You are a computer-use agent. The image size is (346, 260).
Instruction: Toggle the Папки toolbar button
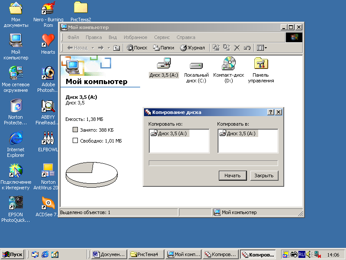click(163, 48)
